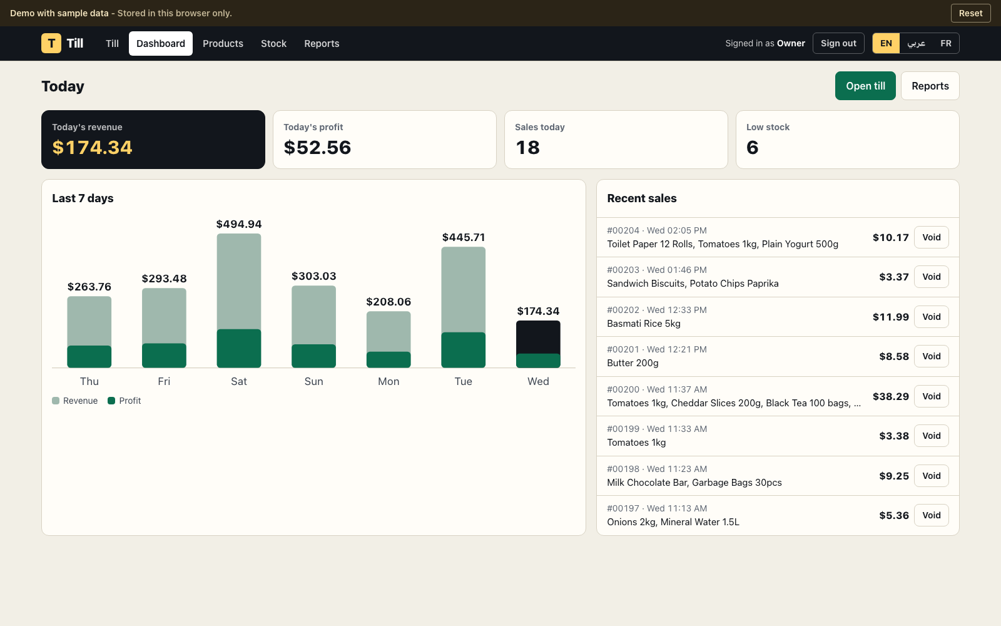Screen dimensions: 1001x626
Task: Click the dark Wednesday revenue bar
Action: click(x=538, y=337)
